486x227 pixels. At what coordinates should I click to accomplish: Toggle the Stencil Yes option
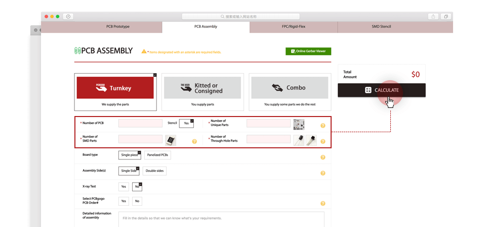(186, 123)
